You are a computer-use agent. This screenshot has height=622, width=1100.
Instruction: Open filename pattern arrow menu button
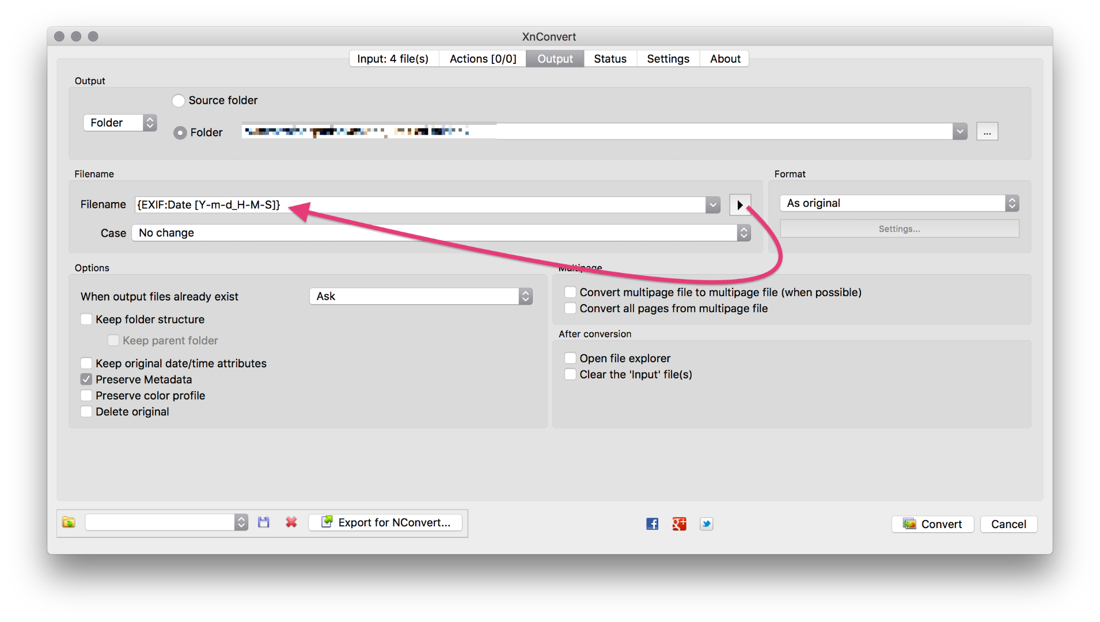point(740,204)
